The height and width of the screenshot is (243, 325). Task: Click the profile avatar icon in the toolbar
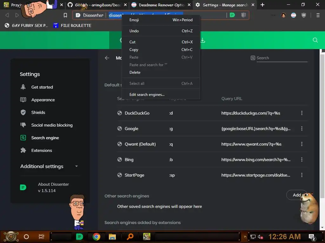(283, 15)
